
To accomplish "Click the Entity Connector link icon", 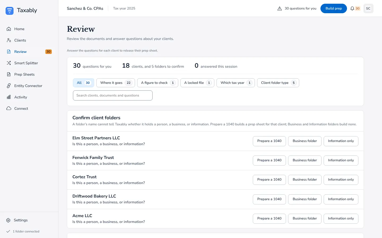I will tap(9, 86).
